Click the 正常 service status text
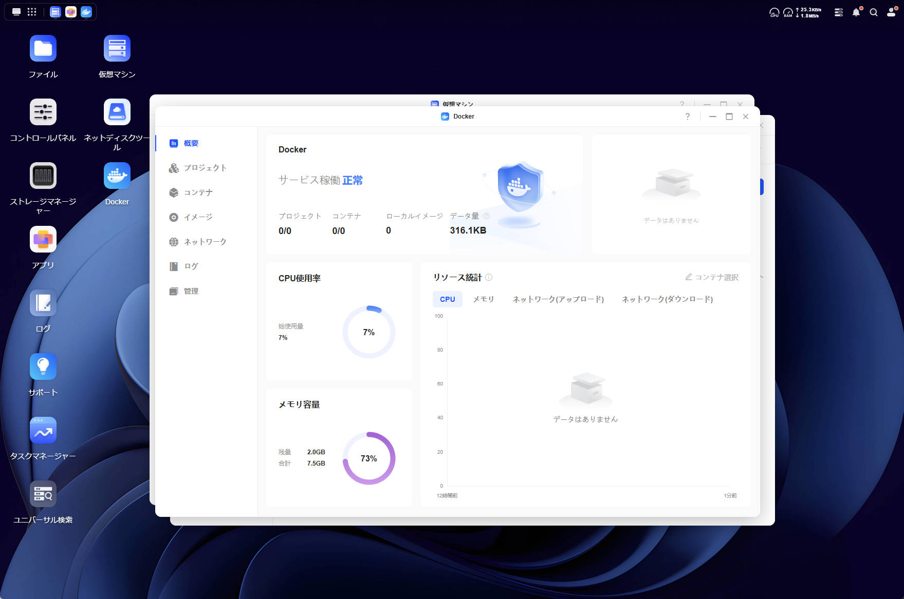This screenshot has width=904, height=599. (x=353, y=180)
